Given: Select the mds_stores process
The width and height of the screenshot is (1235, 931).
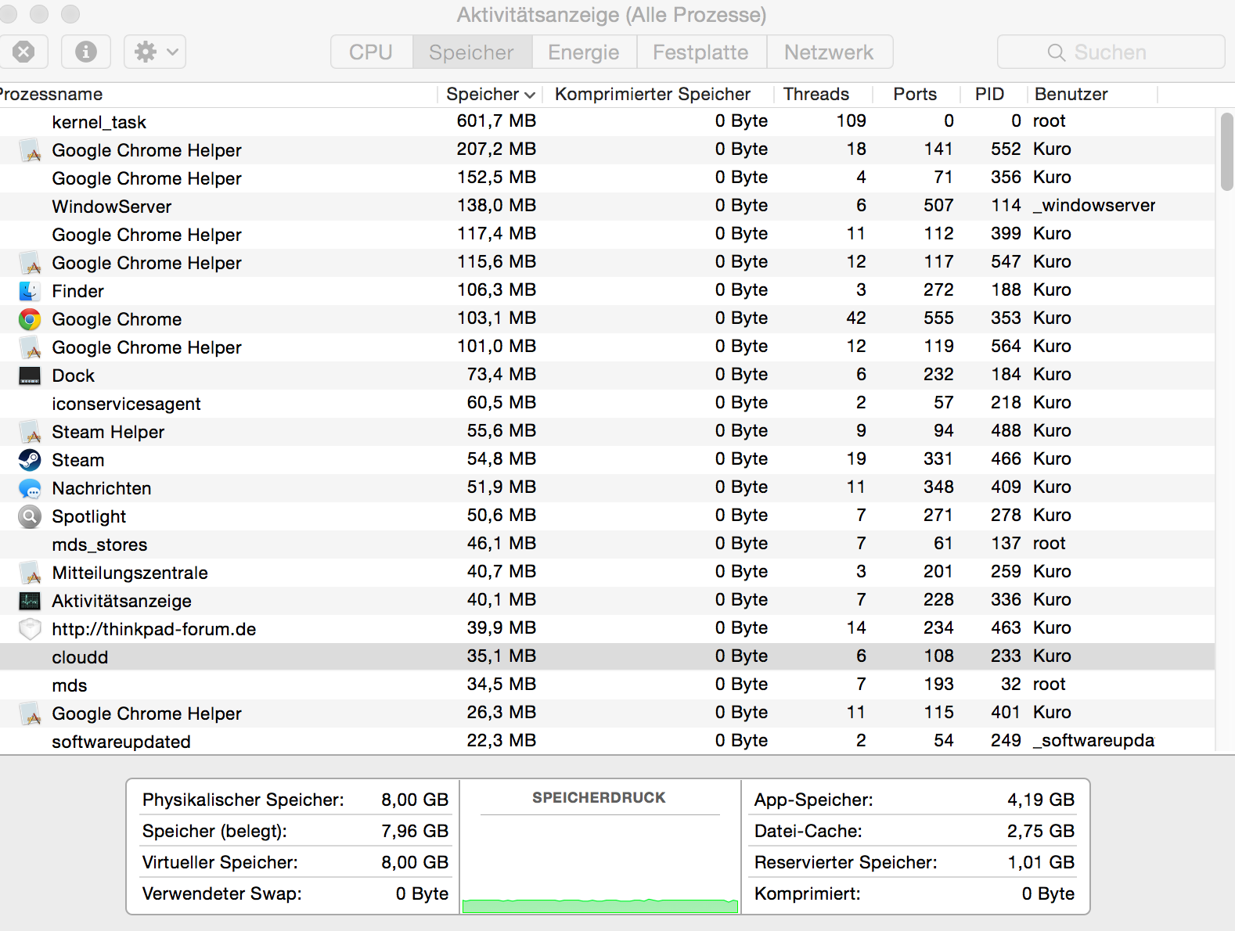Looking at the screenshot, I should point(607,545).
